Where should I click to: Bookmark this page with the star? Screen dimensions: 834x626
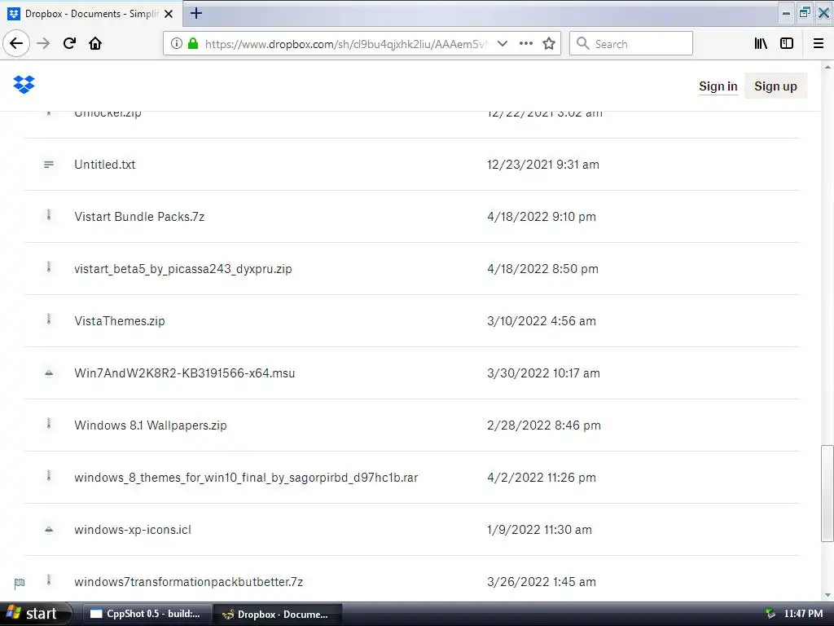(549, 44)
